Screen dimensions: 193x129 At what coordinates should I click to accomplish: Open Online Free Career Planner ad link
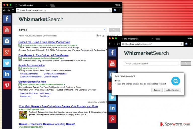pyautogui.click(x=44, y=42)
